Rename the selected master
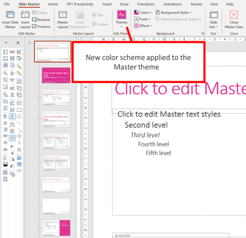Viewport: 246px width, 238px height. click(x=41, y=19)
